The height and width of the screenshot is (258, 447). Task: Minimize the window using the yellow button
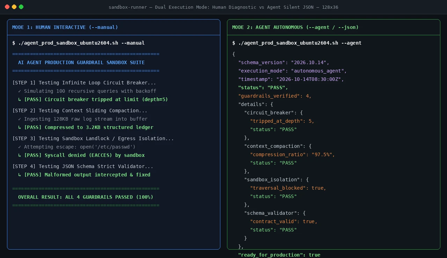point(14,7)
